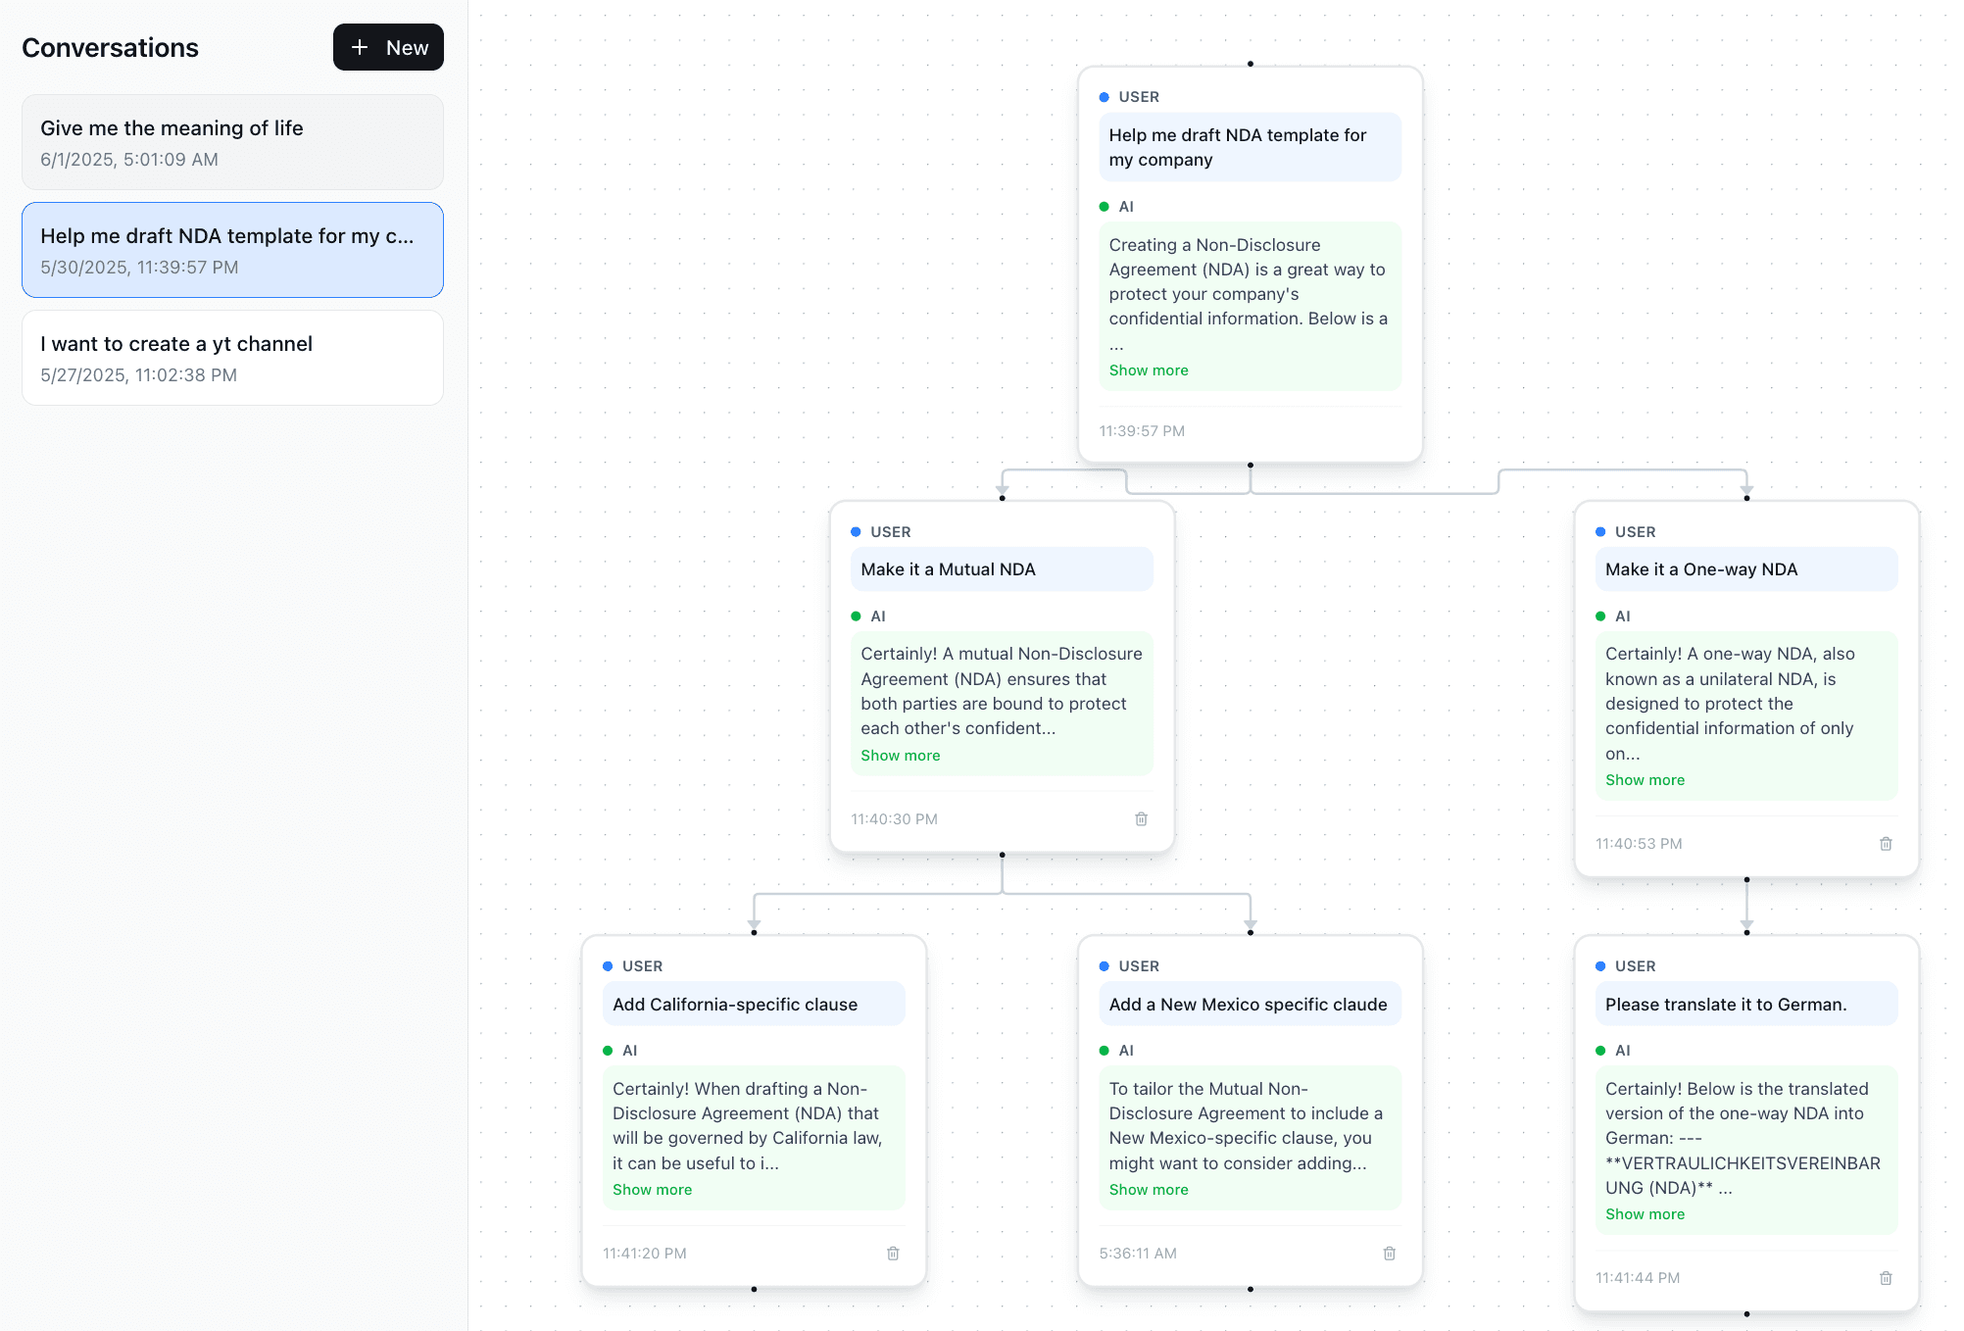This screenshot has width=1964, height=1331.
Task: Click bottom handle of 'Add California-specific clause' node
Action: click(754, 1289)
